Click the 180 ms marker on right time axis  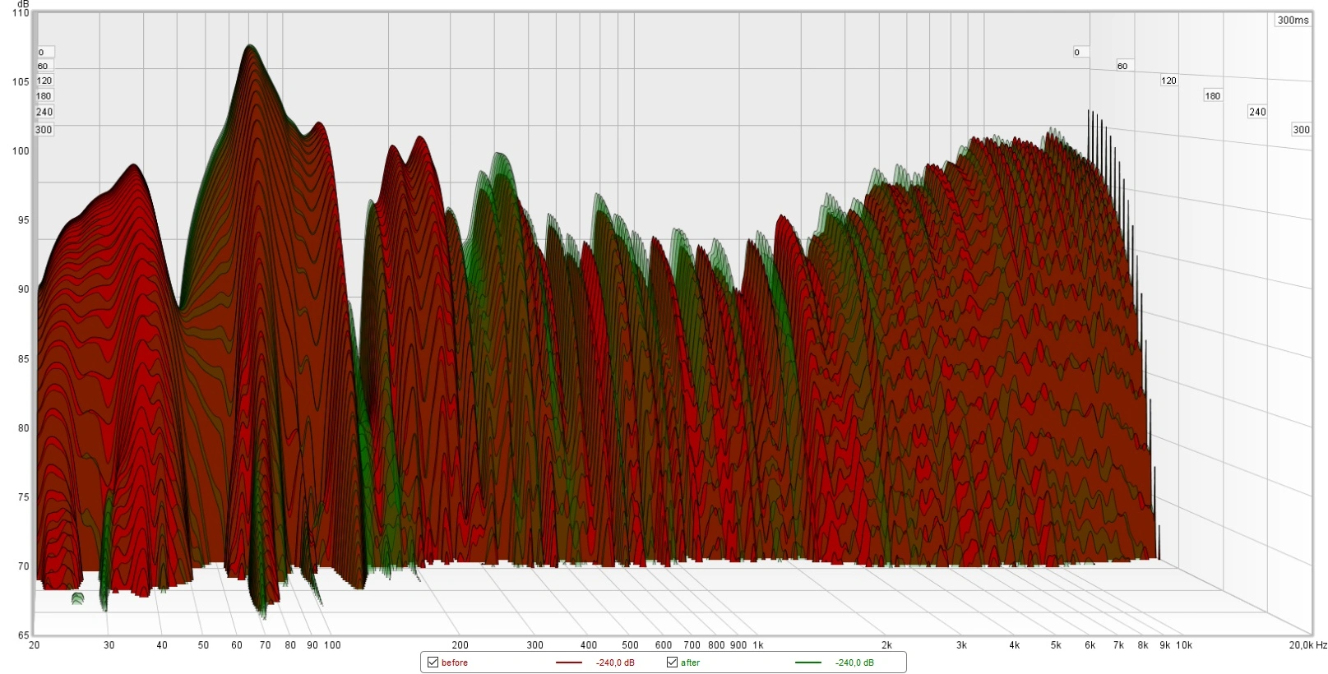point(1213,95)
